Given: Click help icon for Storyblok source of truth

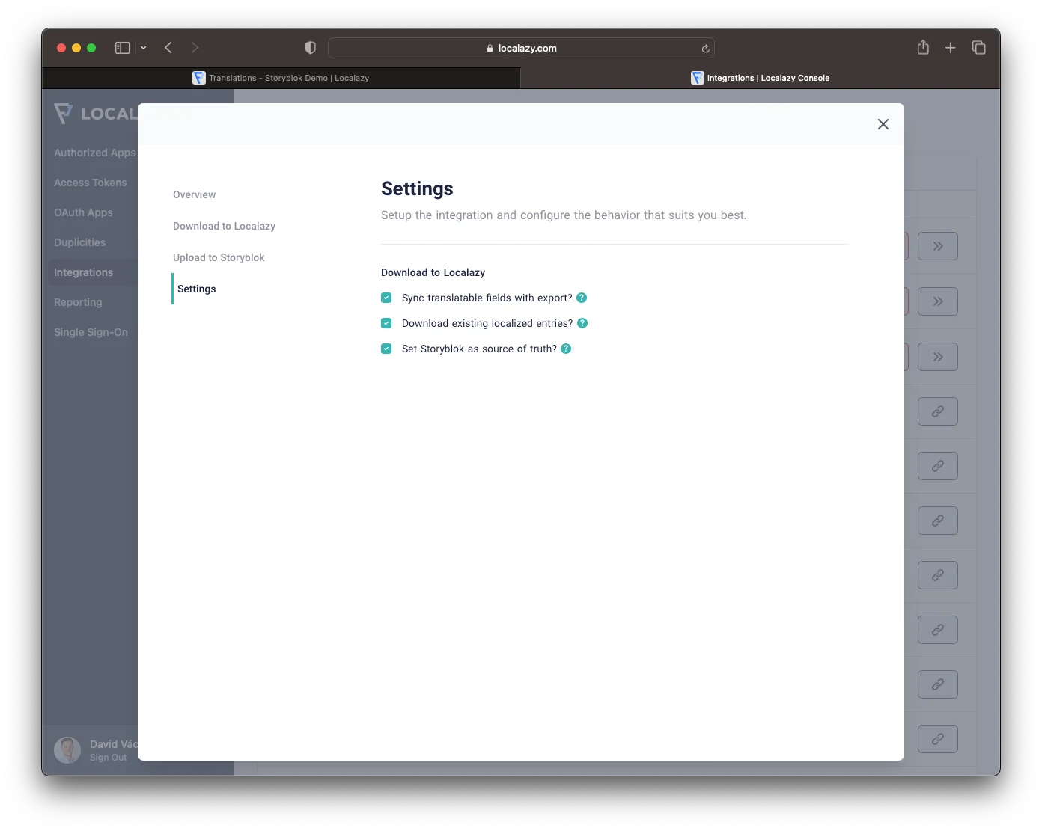Looking at the screenshot, I should point(566,349).
